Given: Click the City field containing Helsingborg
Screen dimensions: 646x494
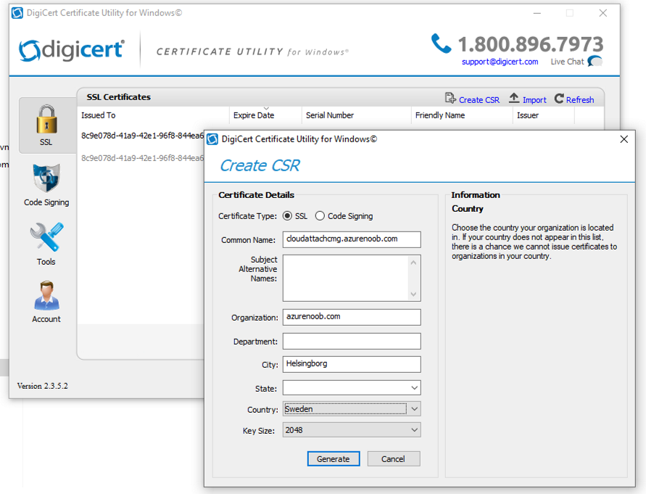Looking at the screenshot, I should (352, 364).
